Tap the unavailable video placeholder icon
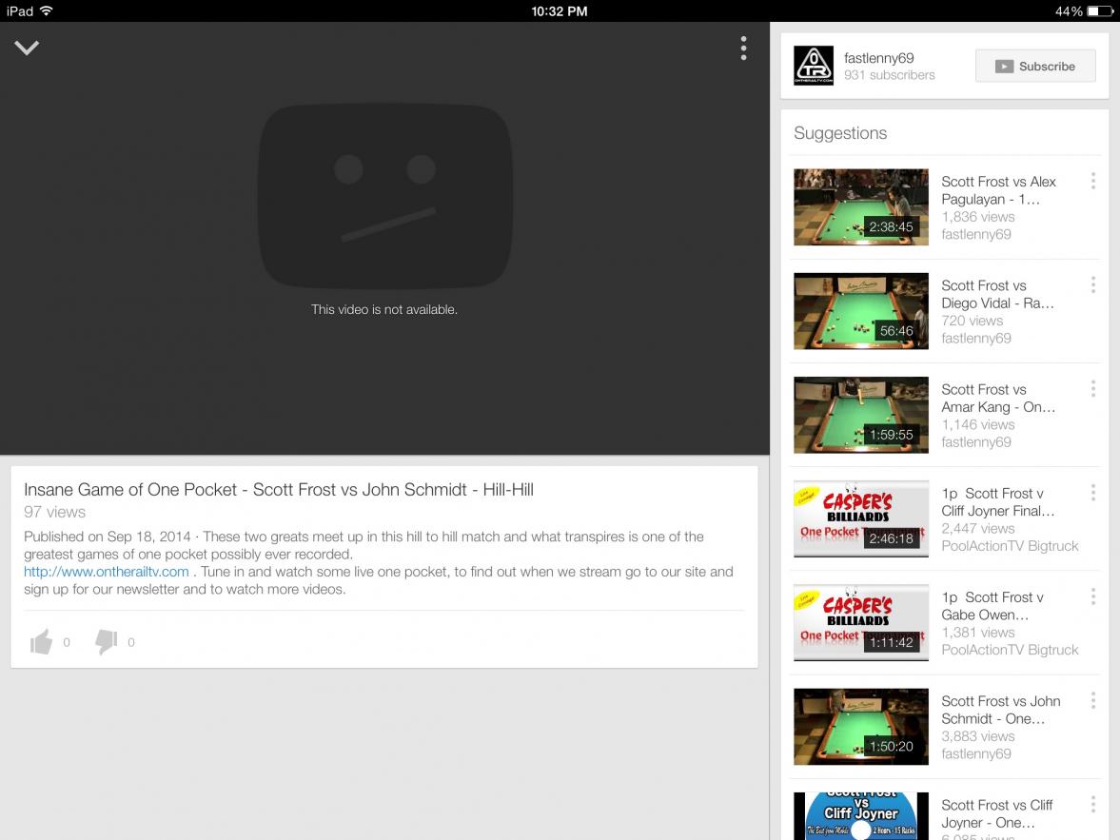Screen dimensions: 1120x840 click(x=384, y=196)
